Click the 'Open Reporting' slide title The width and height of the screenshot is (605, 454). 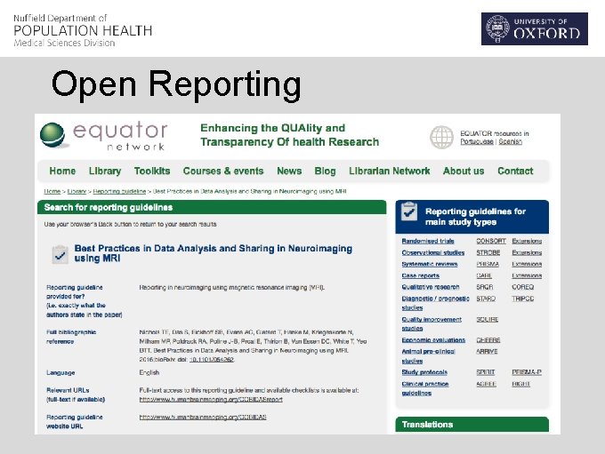[176, 85]
